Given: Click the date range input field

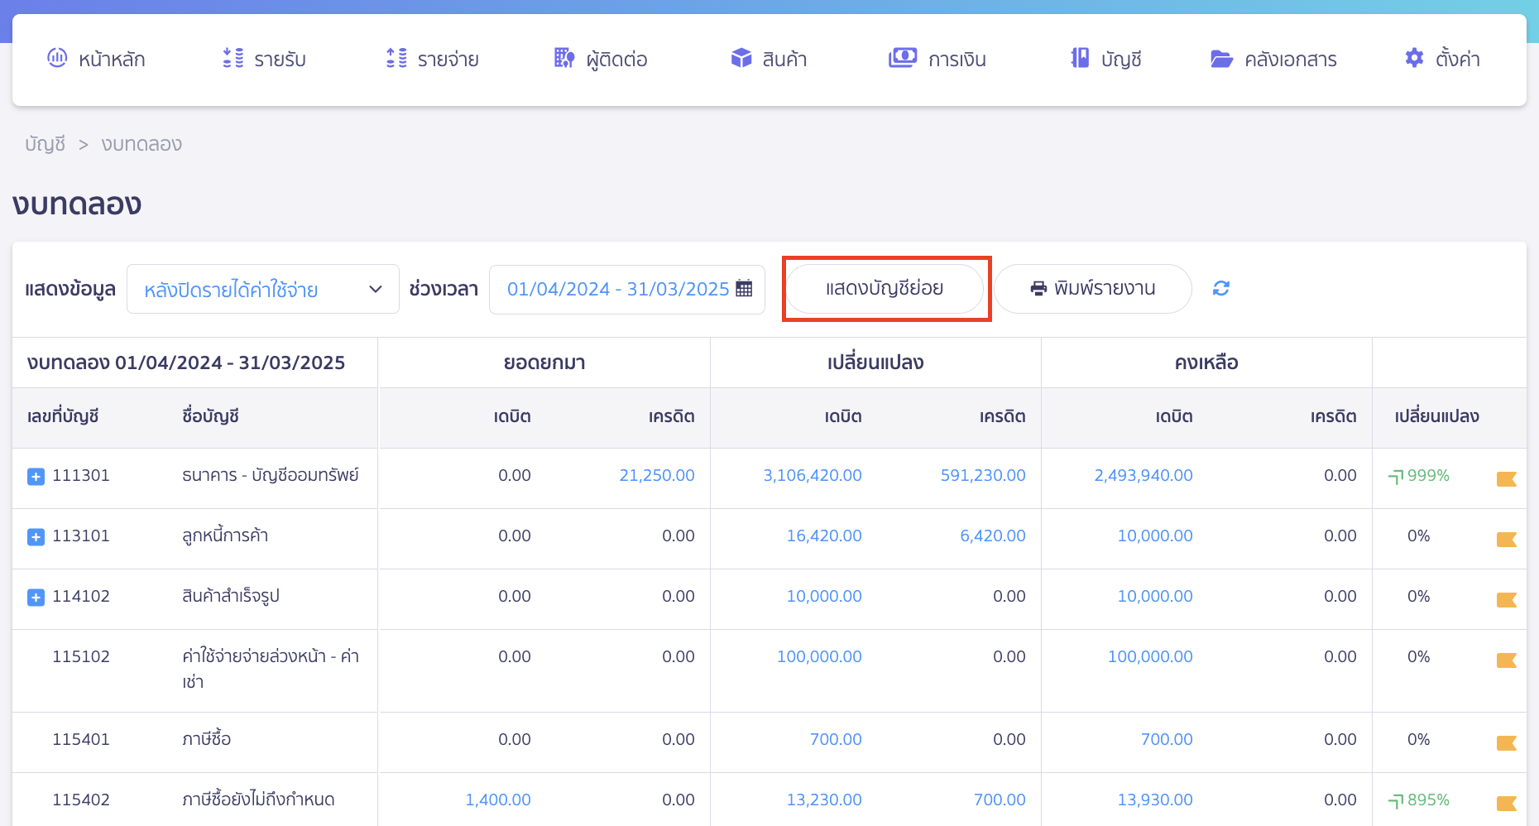Looking at the screenshot, I should pos(617,289).
